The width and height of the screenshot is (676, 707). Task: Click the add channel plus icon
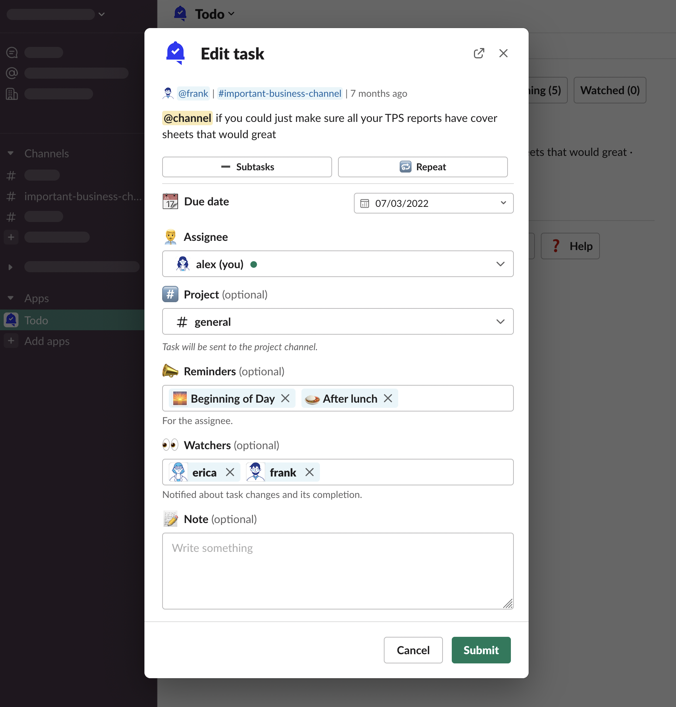(x=11, y=237)
